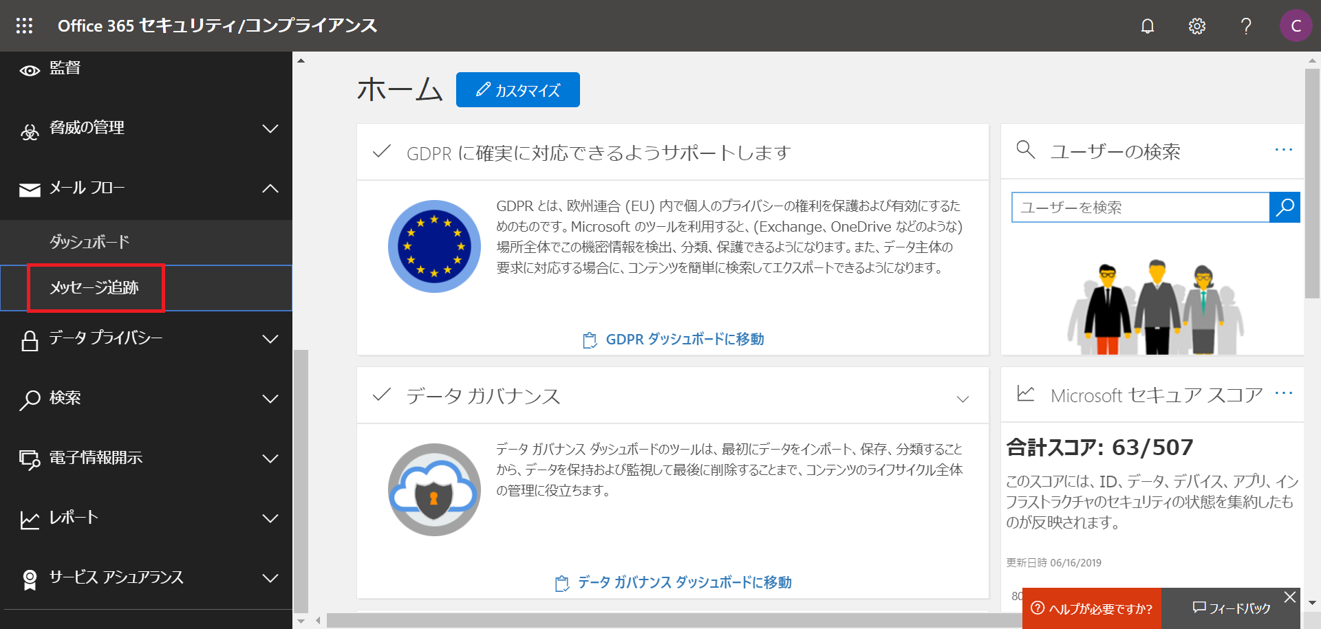This screenshot has width=1321, height=629.
Task: Open セキュア スコア card more options ellipsis
Action: (x=1284, y=393)
